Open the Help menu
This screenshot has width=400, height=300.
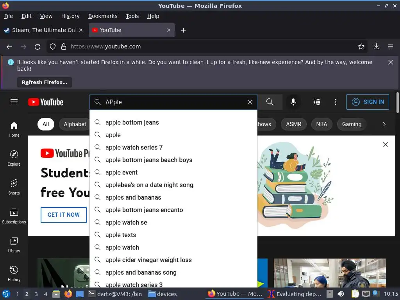[153, 16]
